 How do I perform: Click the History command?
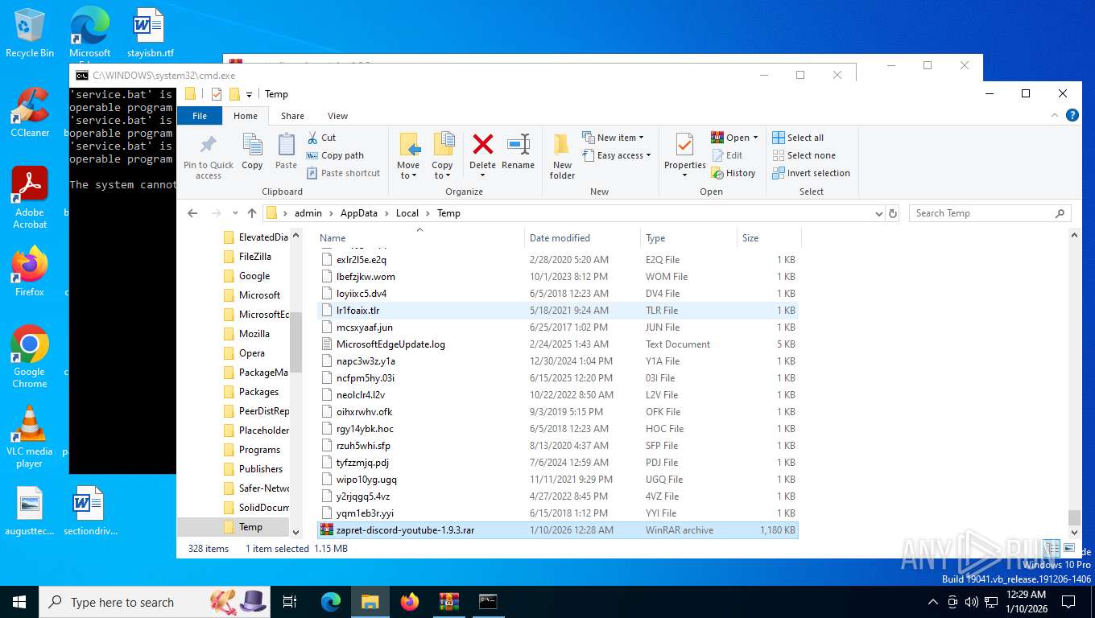[733, 173]
